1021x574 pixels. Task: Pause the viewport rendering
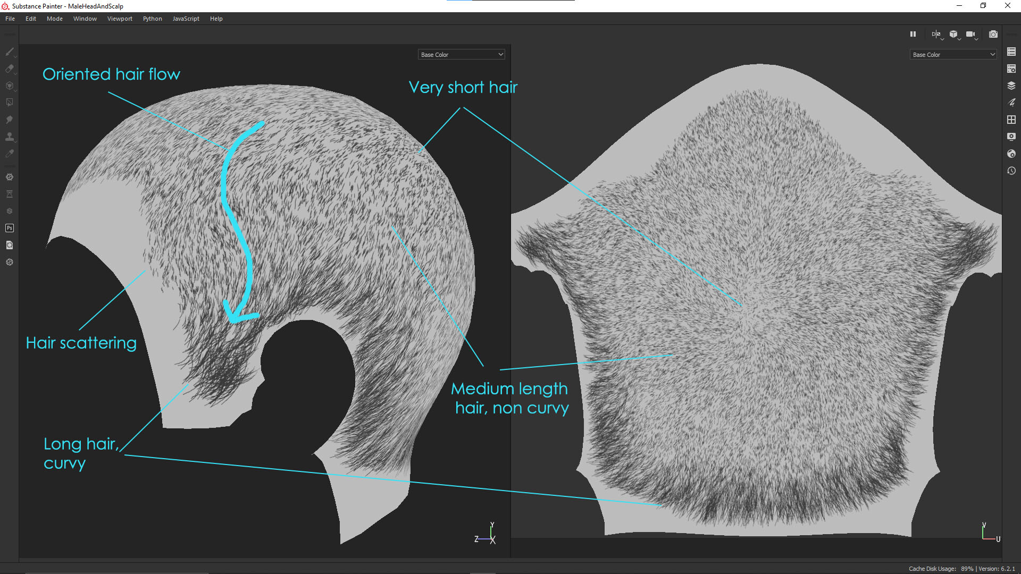pyautogui.click(x=913, y=34)
